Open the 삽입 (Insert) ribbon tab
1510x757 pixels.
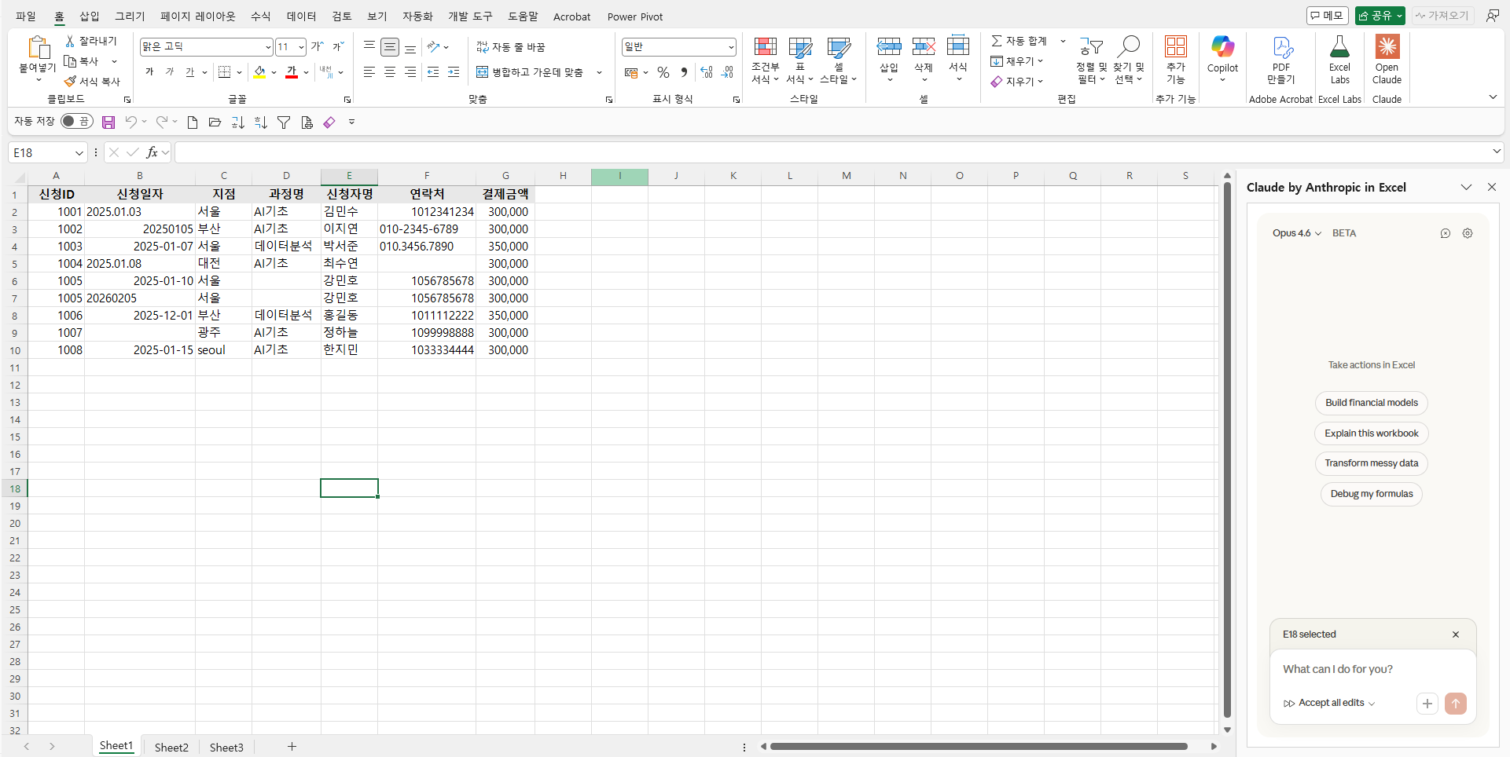(90, 16)
